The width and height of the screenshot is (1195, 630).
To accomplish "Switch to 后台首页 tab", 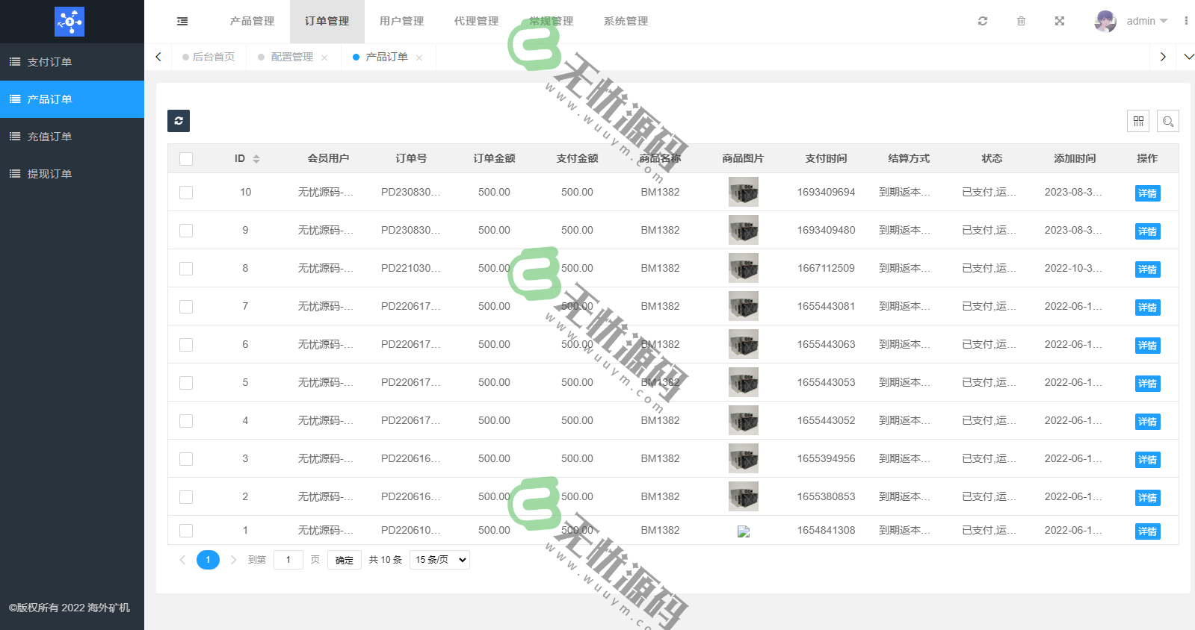I will 209,57.
